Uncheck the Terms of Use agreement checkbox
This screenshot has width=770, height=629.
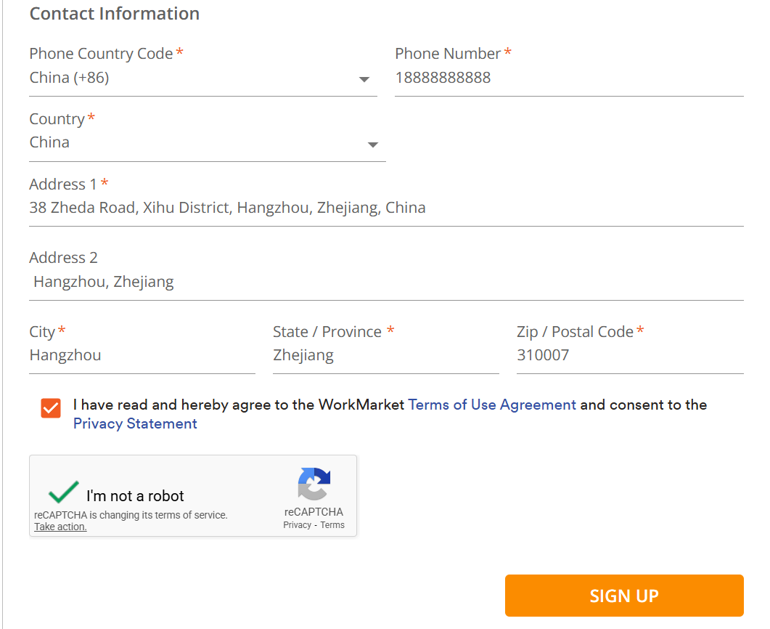(x=51, y=408)
